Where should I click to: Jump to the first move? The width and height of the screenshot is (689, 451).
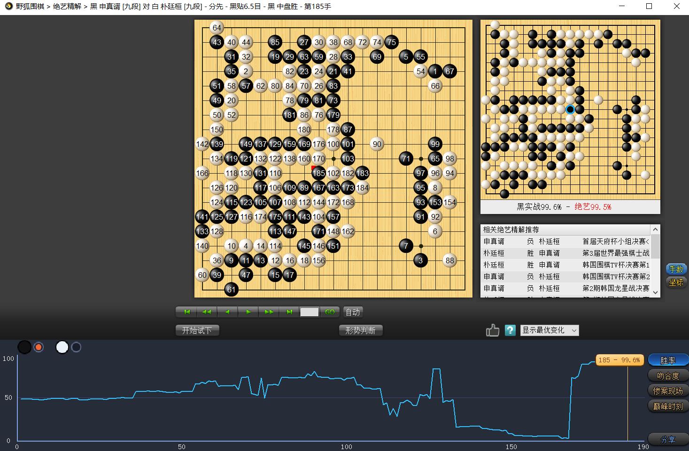187,312
